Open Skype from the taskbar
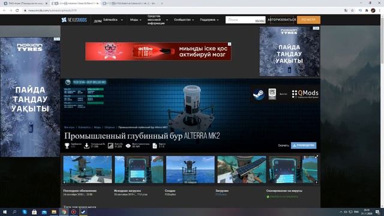Screen dimensions: 384x216 pos(25,212)
